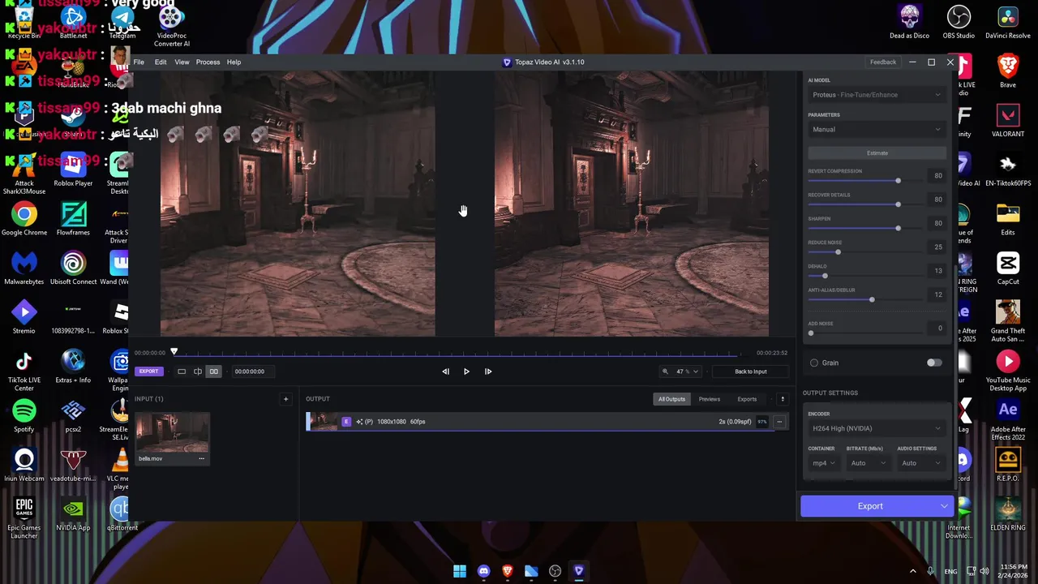Open Audio Settings Auto dropdown
Viewport: 1038px width, 584px height.
pyautogui.click(x=920, y=463)
